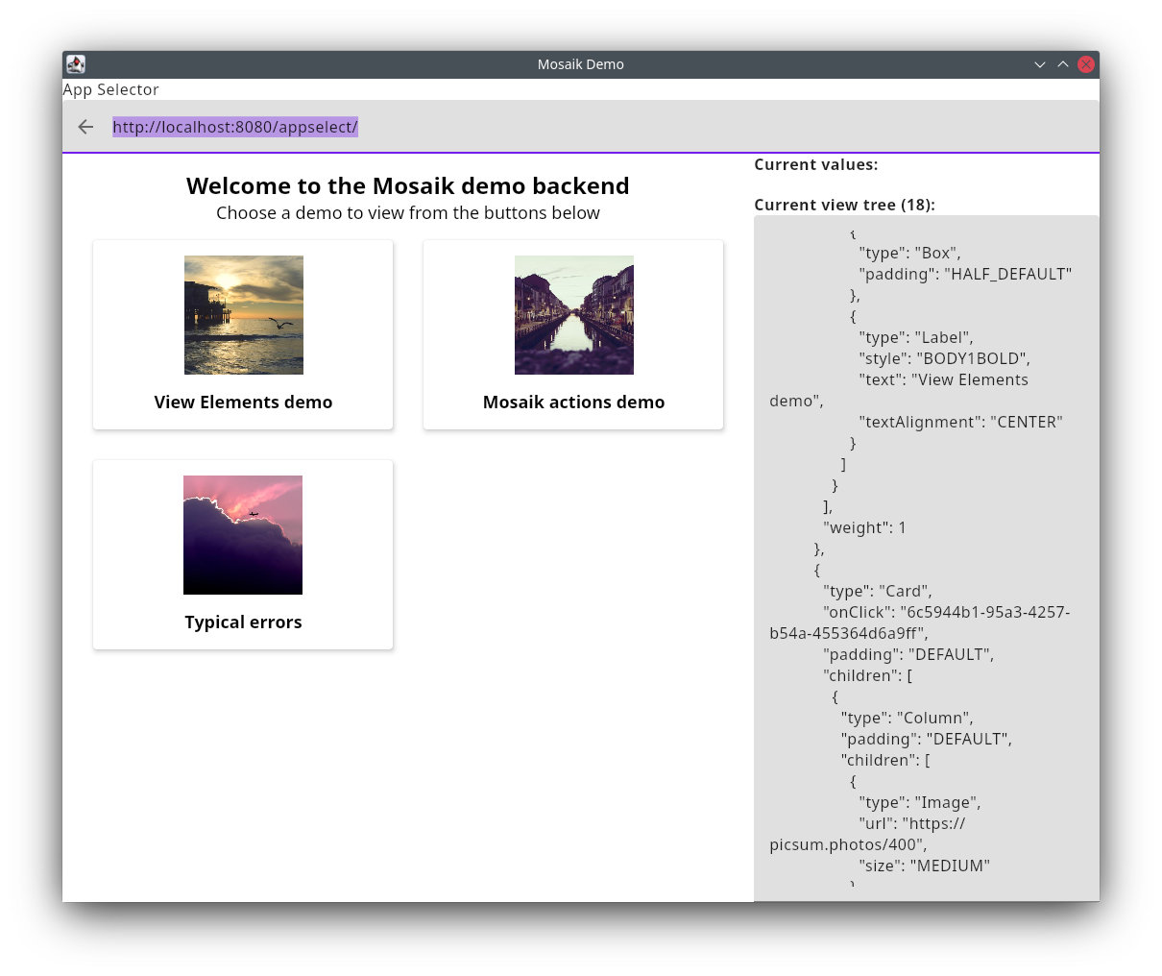Click the App Selector title text
This screenshot has width=1162, height=976.
[x=110, y=89]
